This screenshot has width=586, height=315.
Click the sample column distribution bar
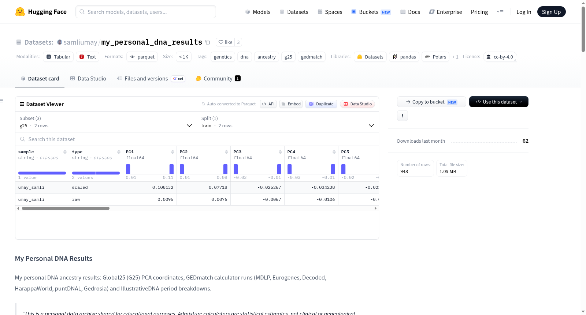coord(42,173)
